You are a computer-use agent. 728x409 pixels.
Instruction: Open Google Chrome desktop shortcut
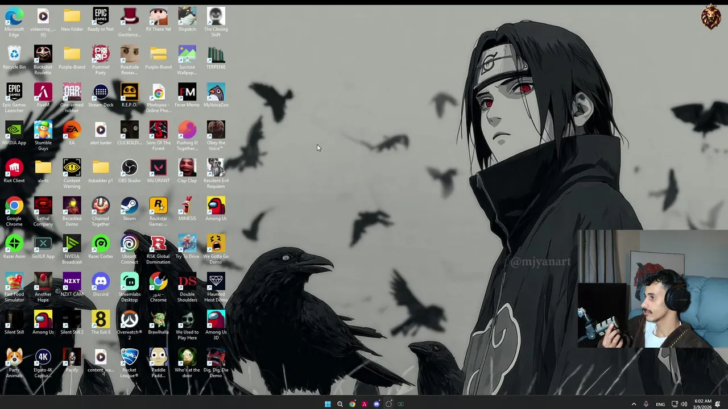14,211
